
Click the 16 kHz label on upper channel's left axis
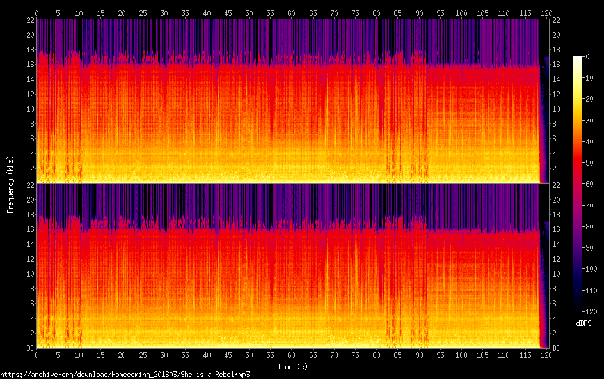(29, 65)
